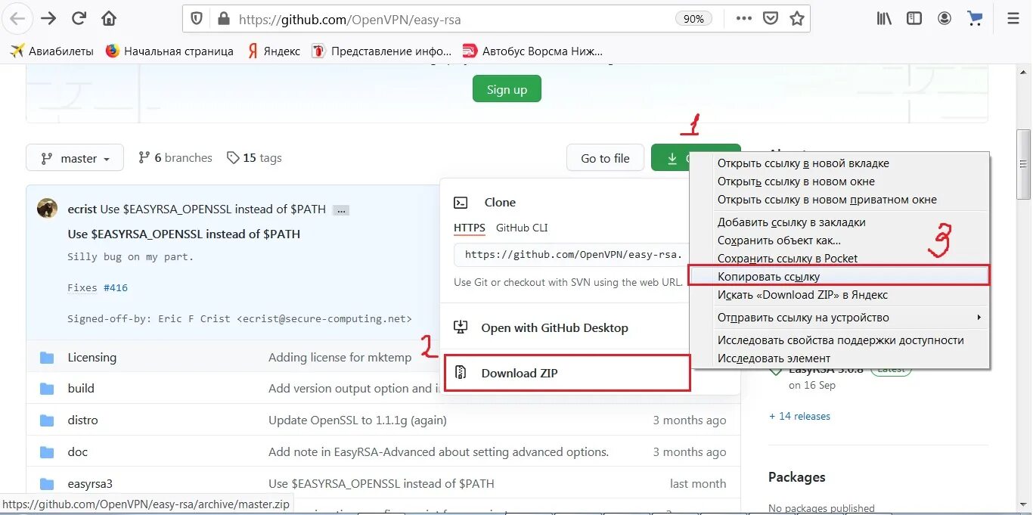Viewport: 1033px width, 515px height.
Task: Open the Начальная страница bookmark
Action: pyautogui.click(x=169, y=51)
